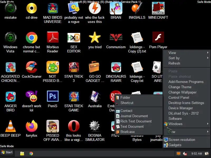The width and height of the screenshot is (211, 158).
Task: Open the Yahoo 'doesn't work lol' icon
Action: pyautogui.click(x=32, y=96)
